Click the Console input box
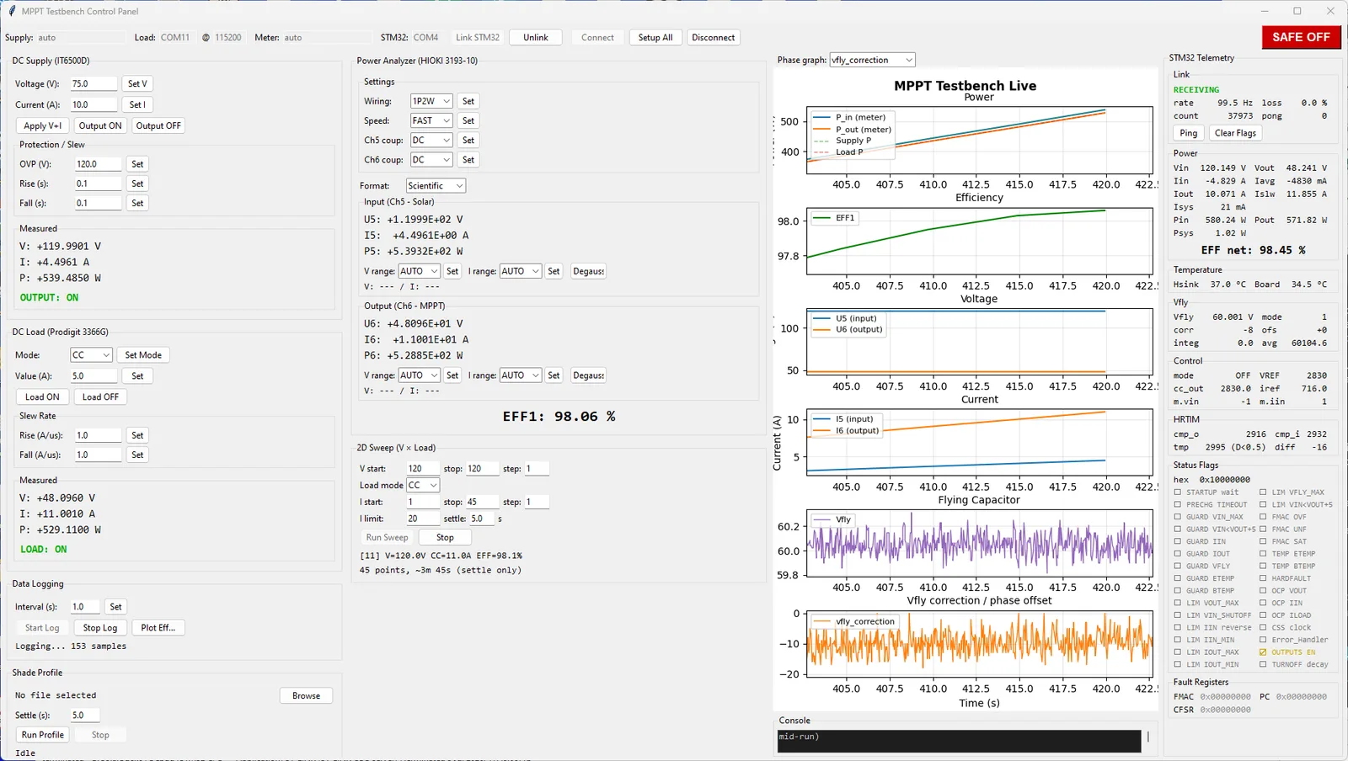The image size is (1348, 761). pos(959,740)
